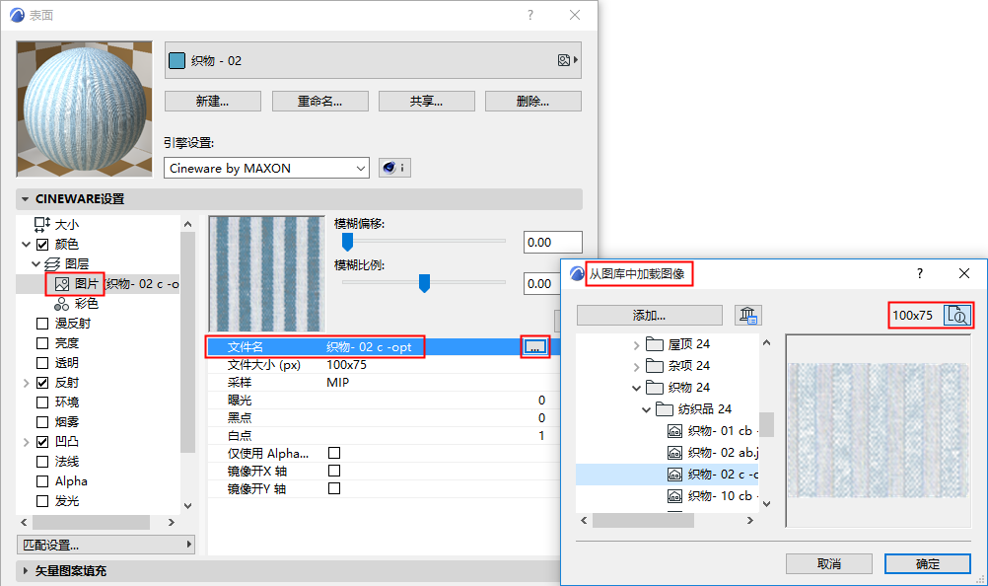988x586 pixels.
Task: Enable the 漫反射 channel checkbox
Action: tap(42, 324)
